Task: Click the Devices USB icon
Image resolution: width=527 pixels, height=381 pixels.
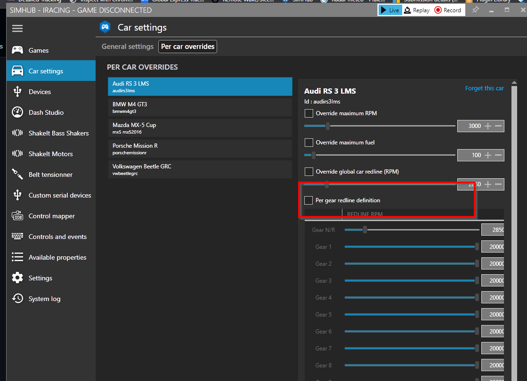Action: point(17,92)
